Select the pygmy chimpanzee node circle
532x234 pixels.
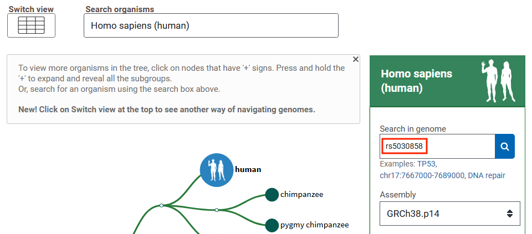click(x=272, y=225)
